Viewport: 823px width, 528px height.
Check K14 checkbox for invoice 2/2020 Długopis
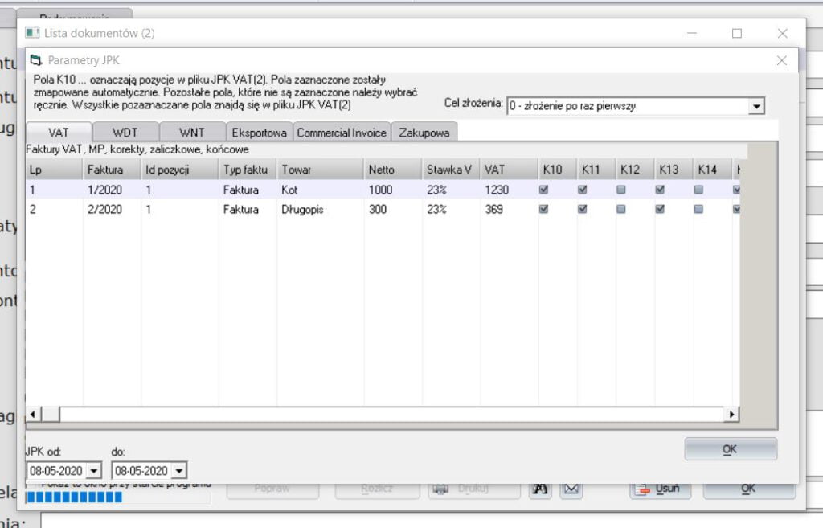pos(699,209)
